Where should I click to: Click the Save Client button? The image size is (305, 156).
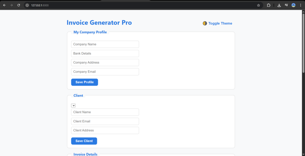point(84,141)
